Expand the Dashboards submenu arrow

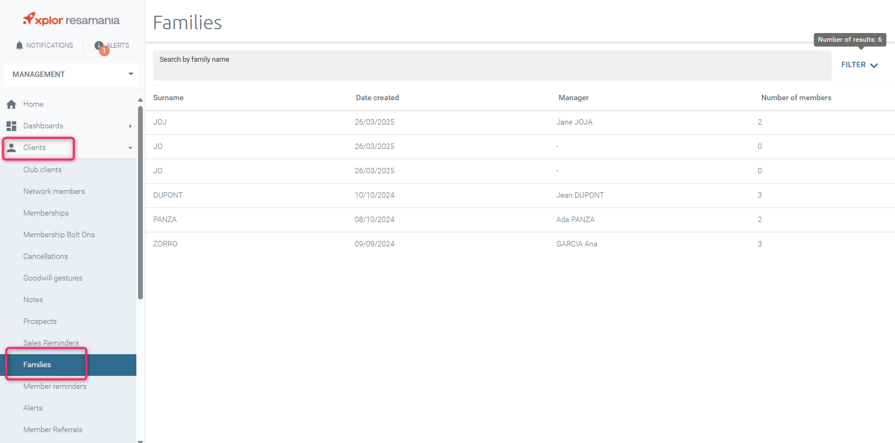point(130,126)
